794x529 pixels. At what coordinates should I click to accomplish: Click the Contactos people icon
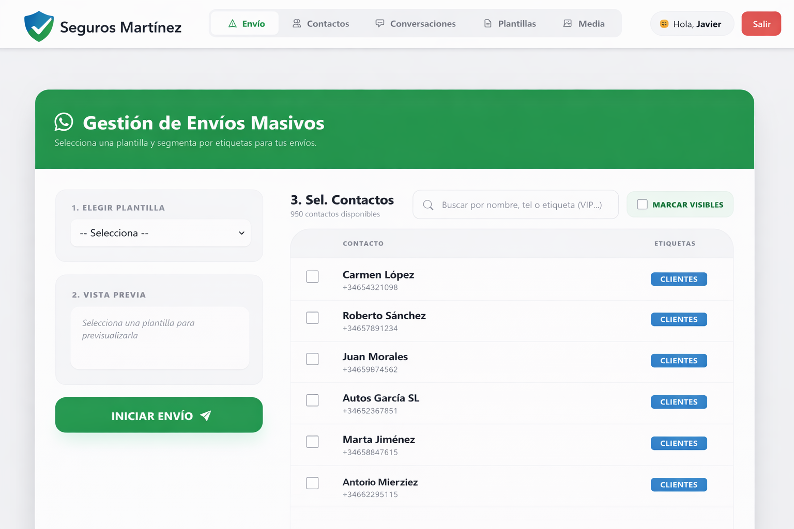tap(296, 23)
